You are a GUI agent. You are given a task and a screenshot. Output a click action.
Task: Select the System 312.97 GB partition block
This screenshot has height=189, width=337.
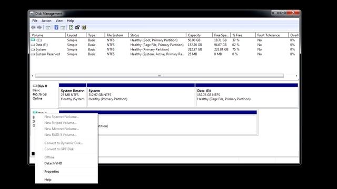coord(141,95)
